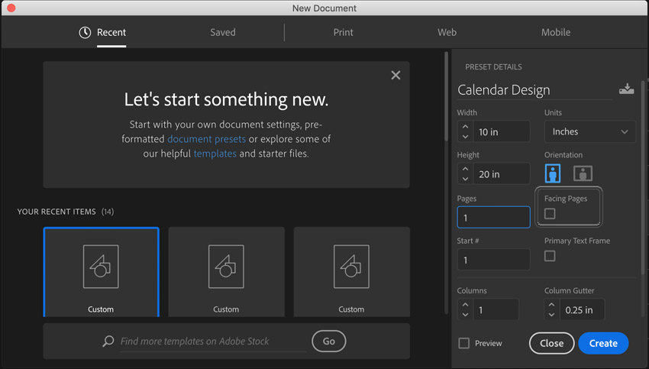Click the Width field showing 10 in
Viewport: 649px width, 369px height.
click(x=501, y=131)
